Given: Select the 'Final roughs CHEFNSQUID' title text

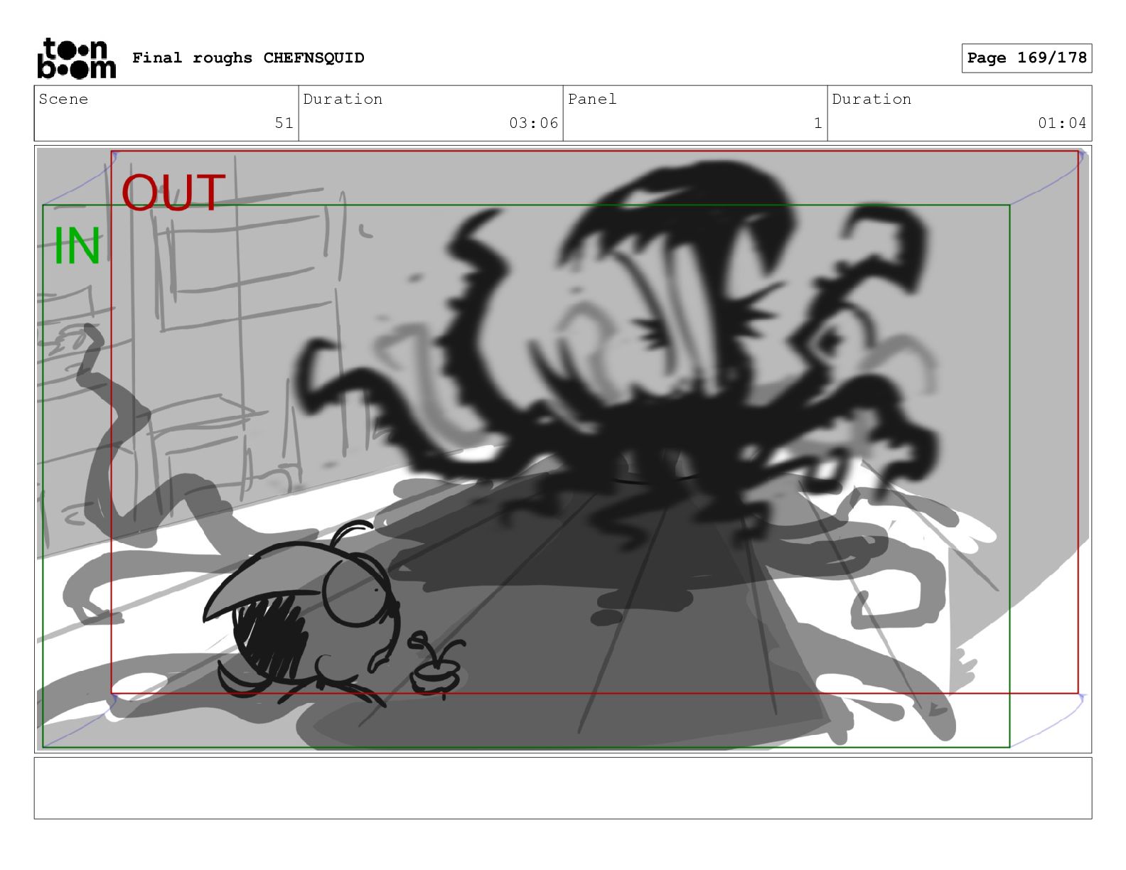Looking at the screenshot, I should click(x=248, y=58).
